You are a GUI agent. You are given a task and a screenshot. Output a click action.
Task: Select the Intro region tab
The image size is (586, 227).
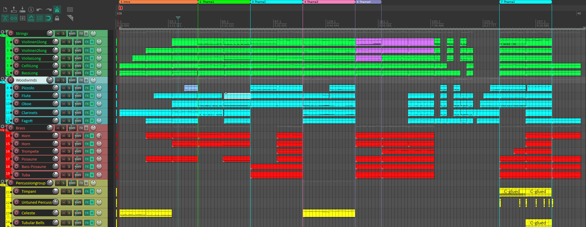(x=158, y=2)
